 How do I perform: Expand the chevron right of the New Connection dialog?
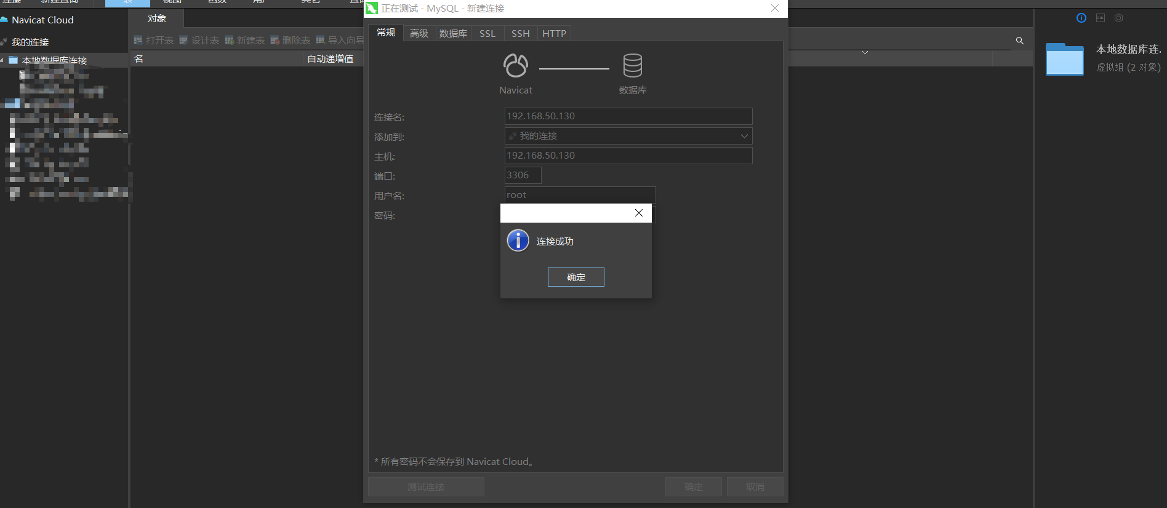pos(865,52)
